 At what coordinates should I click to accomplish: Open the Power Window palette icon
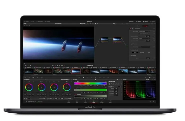(87, 78)
